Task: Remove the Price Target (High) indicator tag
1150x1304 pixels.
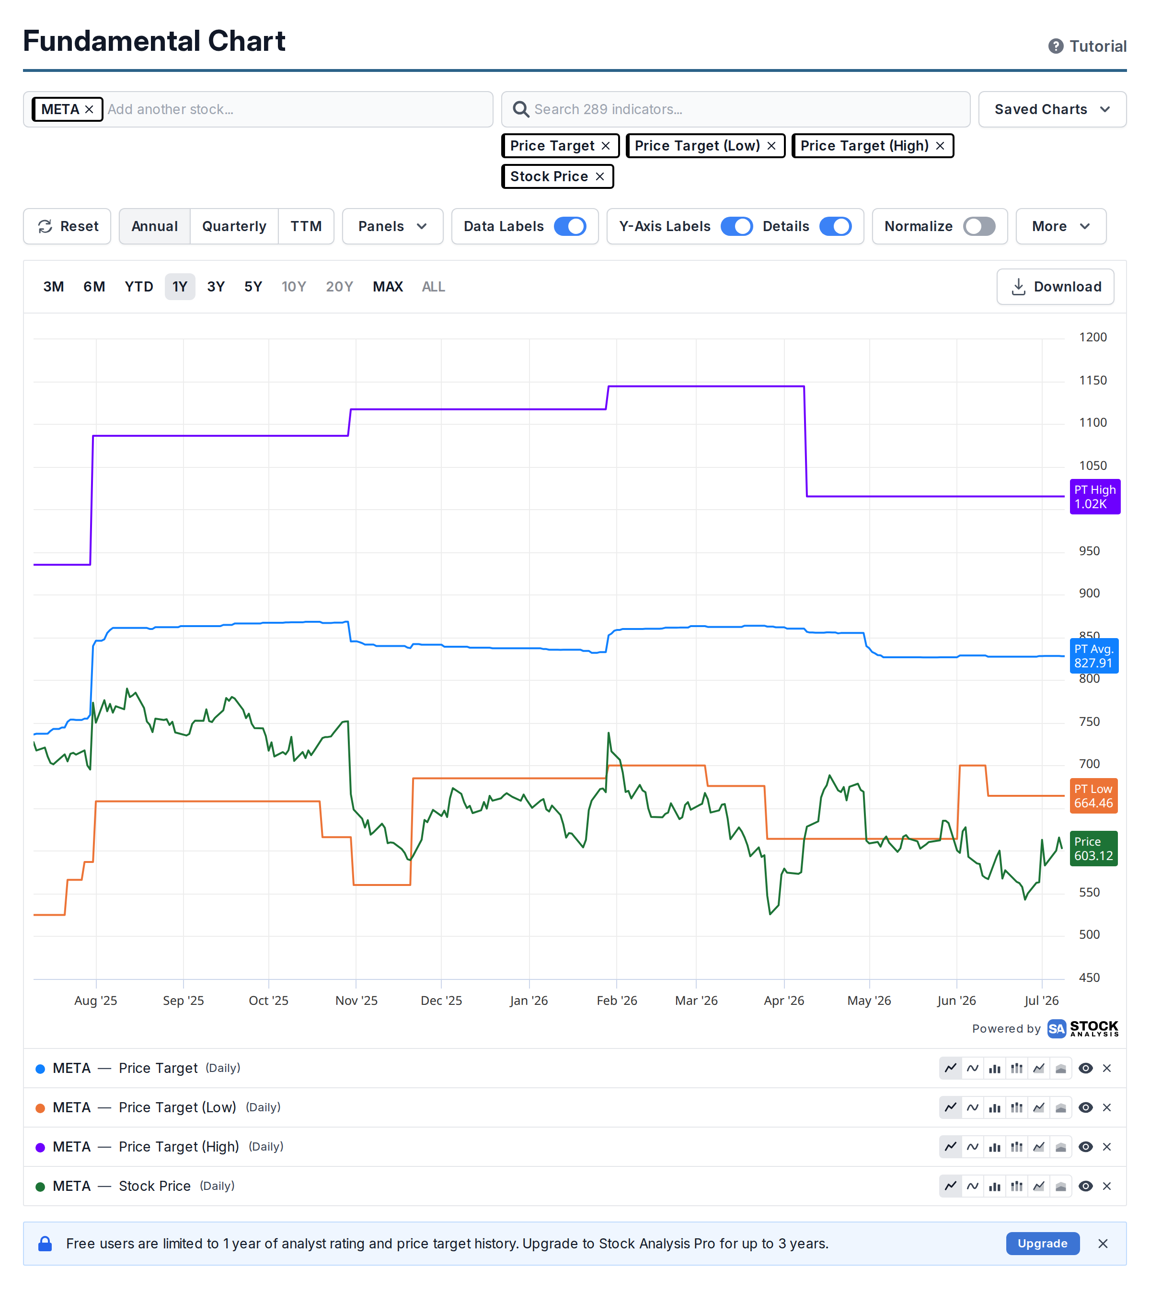Action: 940,145
